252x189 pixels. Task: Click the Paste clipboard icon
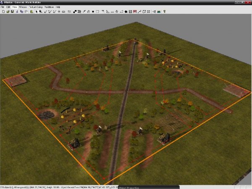pos(26,11)
